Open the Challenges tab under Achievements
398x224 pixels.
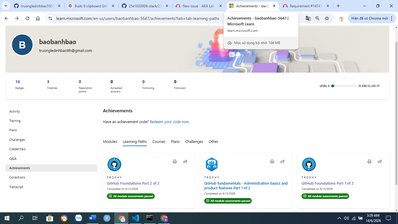(x=194, y=142)
